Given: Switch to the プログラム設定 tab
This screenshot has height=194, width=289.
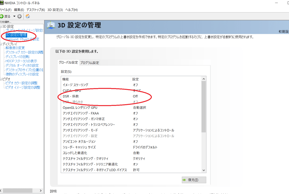Looking at the screenshot, I should pos(89,63).
